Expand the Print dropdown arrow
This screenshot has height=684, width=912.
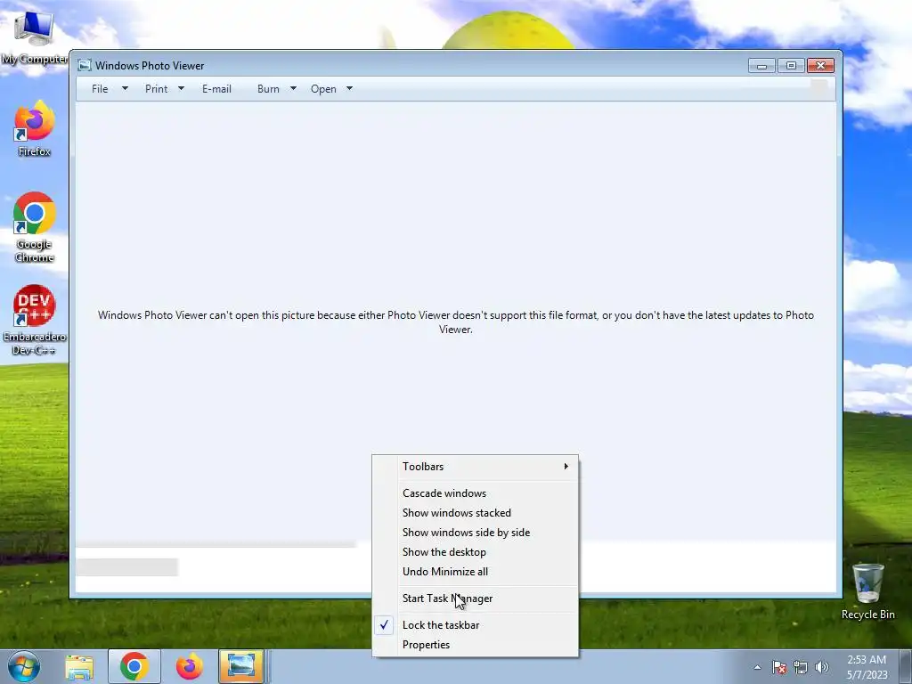coord(181,89)
